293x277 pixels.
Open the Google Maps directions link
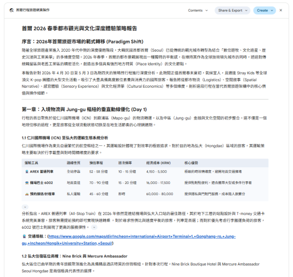point(128,239)
